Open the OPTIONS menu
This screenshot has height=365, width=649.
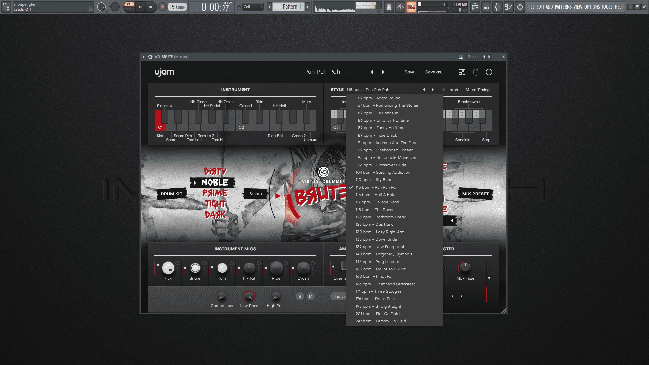tap(592, 7)
